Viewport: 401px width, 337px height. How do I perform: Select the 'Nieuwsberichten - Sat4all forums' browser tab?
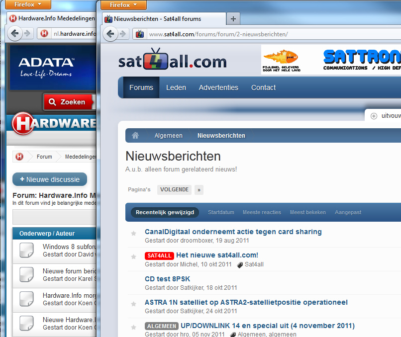pyautogui.click(x=164, y=19)
